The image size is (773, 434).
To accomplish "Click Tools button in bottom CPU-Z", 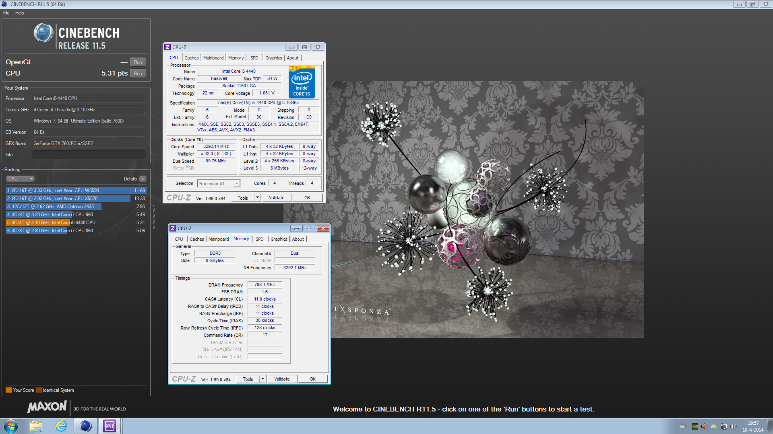I will coord(248,379).
